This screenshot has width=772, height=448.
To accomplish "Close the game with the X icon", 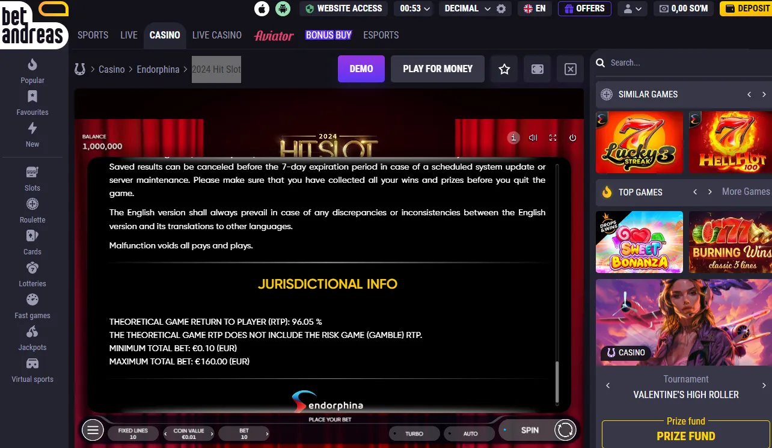I will [x=571, y=69].
